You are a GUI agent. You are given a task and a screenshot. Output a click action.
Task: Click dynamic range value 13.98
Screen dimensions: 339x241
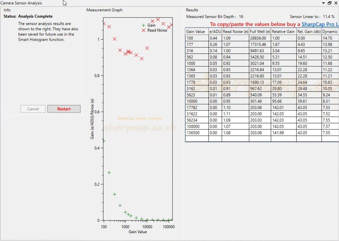[x=330, y=44]
